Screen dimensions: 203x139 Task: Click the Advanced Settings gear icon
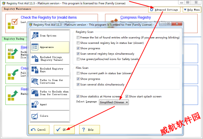152,10
